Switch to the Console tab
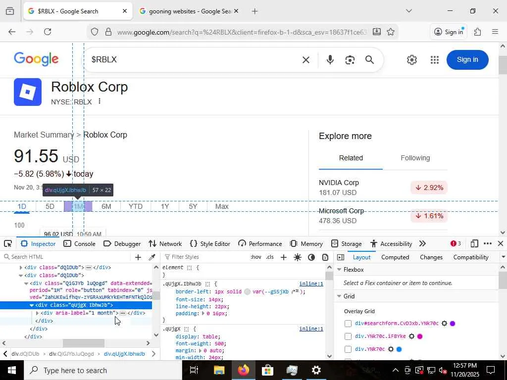Viewport: 507px width, 380px height. tap(80, 243)
